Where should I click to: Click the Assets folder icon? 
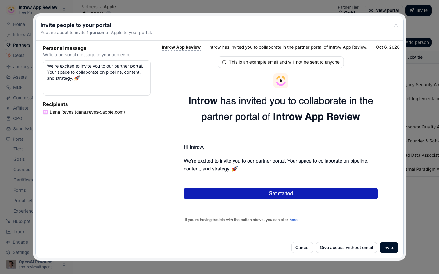click(9, 77)
